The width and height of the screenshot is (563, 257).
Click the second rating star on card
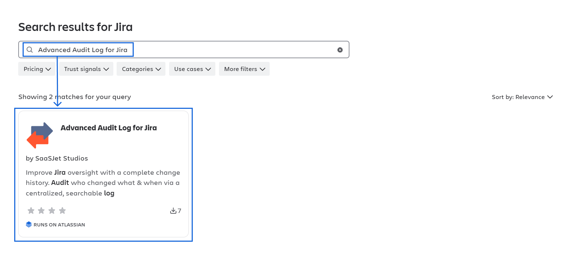41,211
